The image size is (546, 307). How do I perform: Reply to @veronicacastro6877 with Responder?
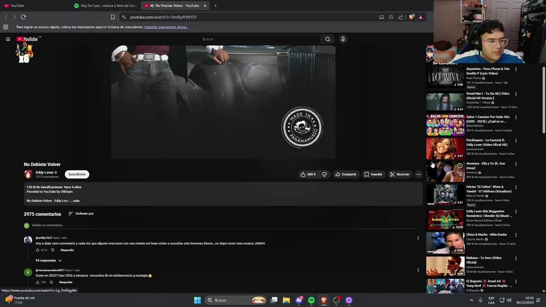click(66, 282)
